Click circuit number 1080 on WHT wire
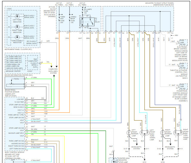 pos(46,114)
